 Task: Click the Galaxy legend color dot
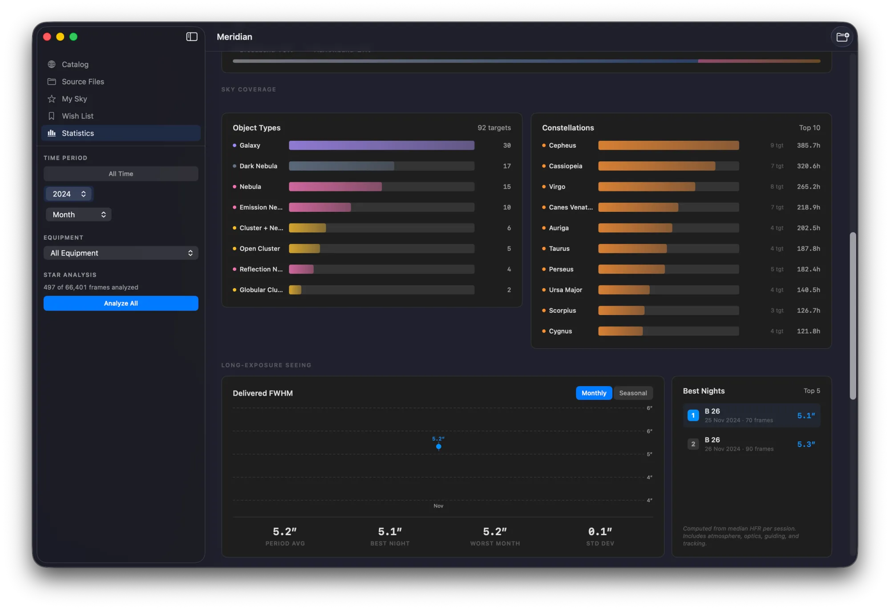[x=235, y=145]
